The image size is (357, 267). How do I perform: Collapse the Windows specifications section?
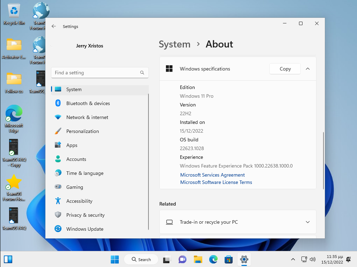click(308, 69)
